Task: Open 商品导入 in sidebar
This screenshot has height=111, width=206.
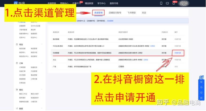Action: click(x=22, y=52)
